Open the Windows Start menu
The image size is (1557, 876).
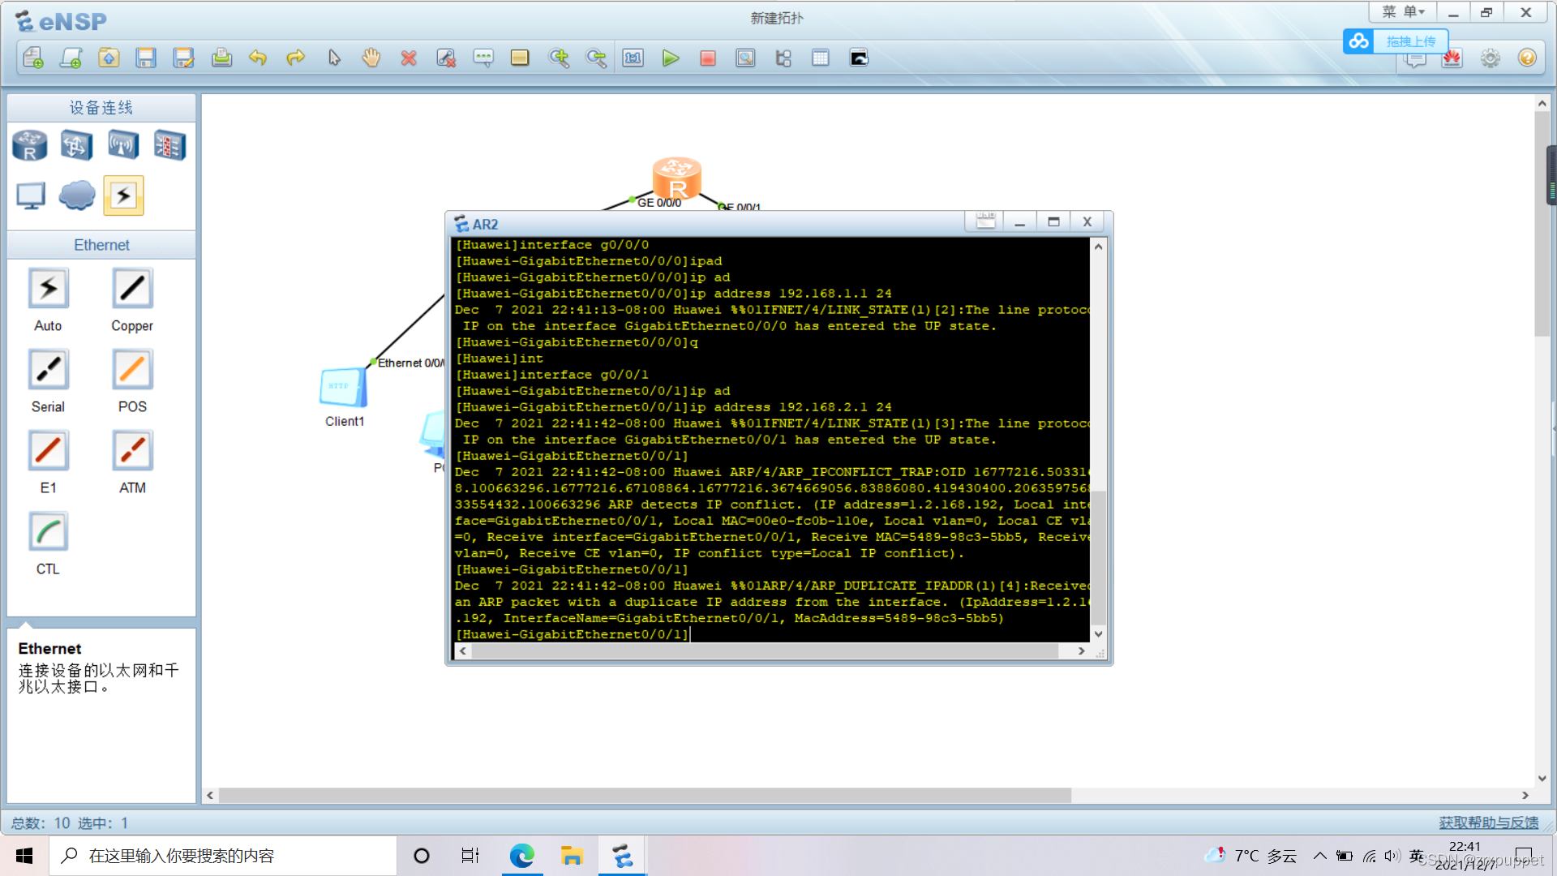point(24,856)
